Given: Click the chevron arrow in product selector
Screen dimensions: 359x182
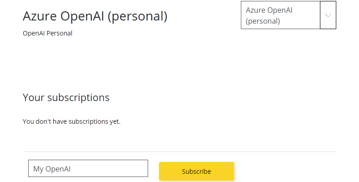Looking at the screenshot, I should click(328, 15).
